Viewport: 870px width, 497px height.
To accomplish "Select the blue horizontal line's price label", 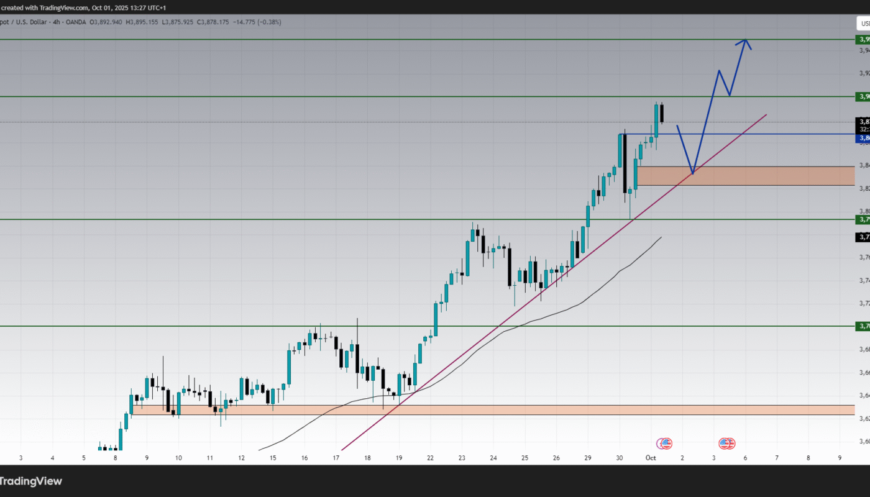I will (863, 139).
